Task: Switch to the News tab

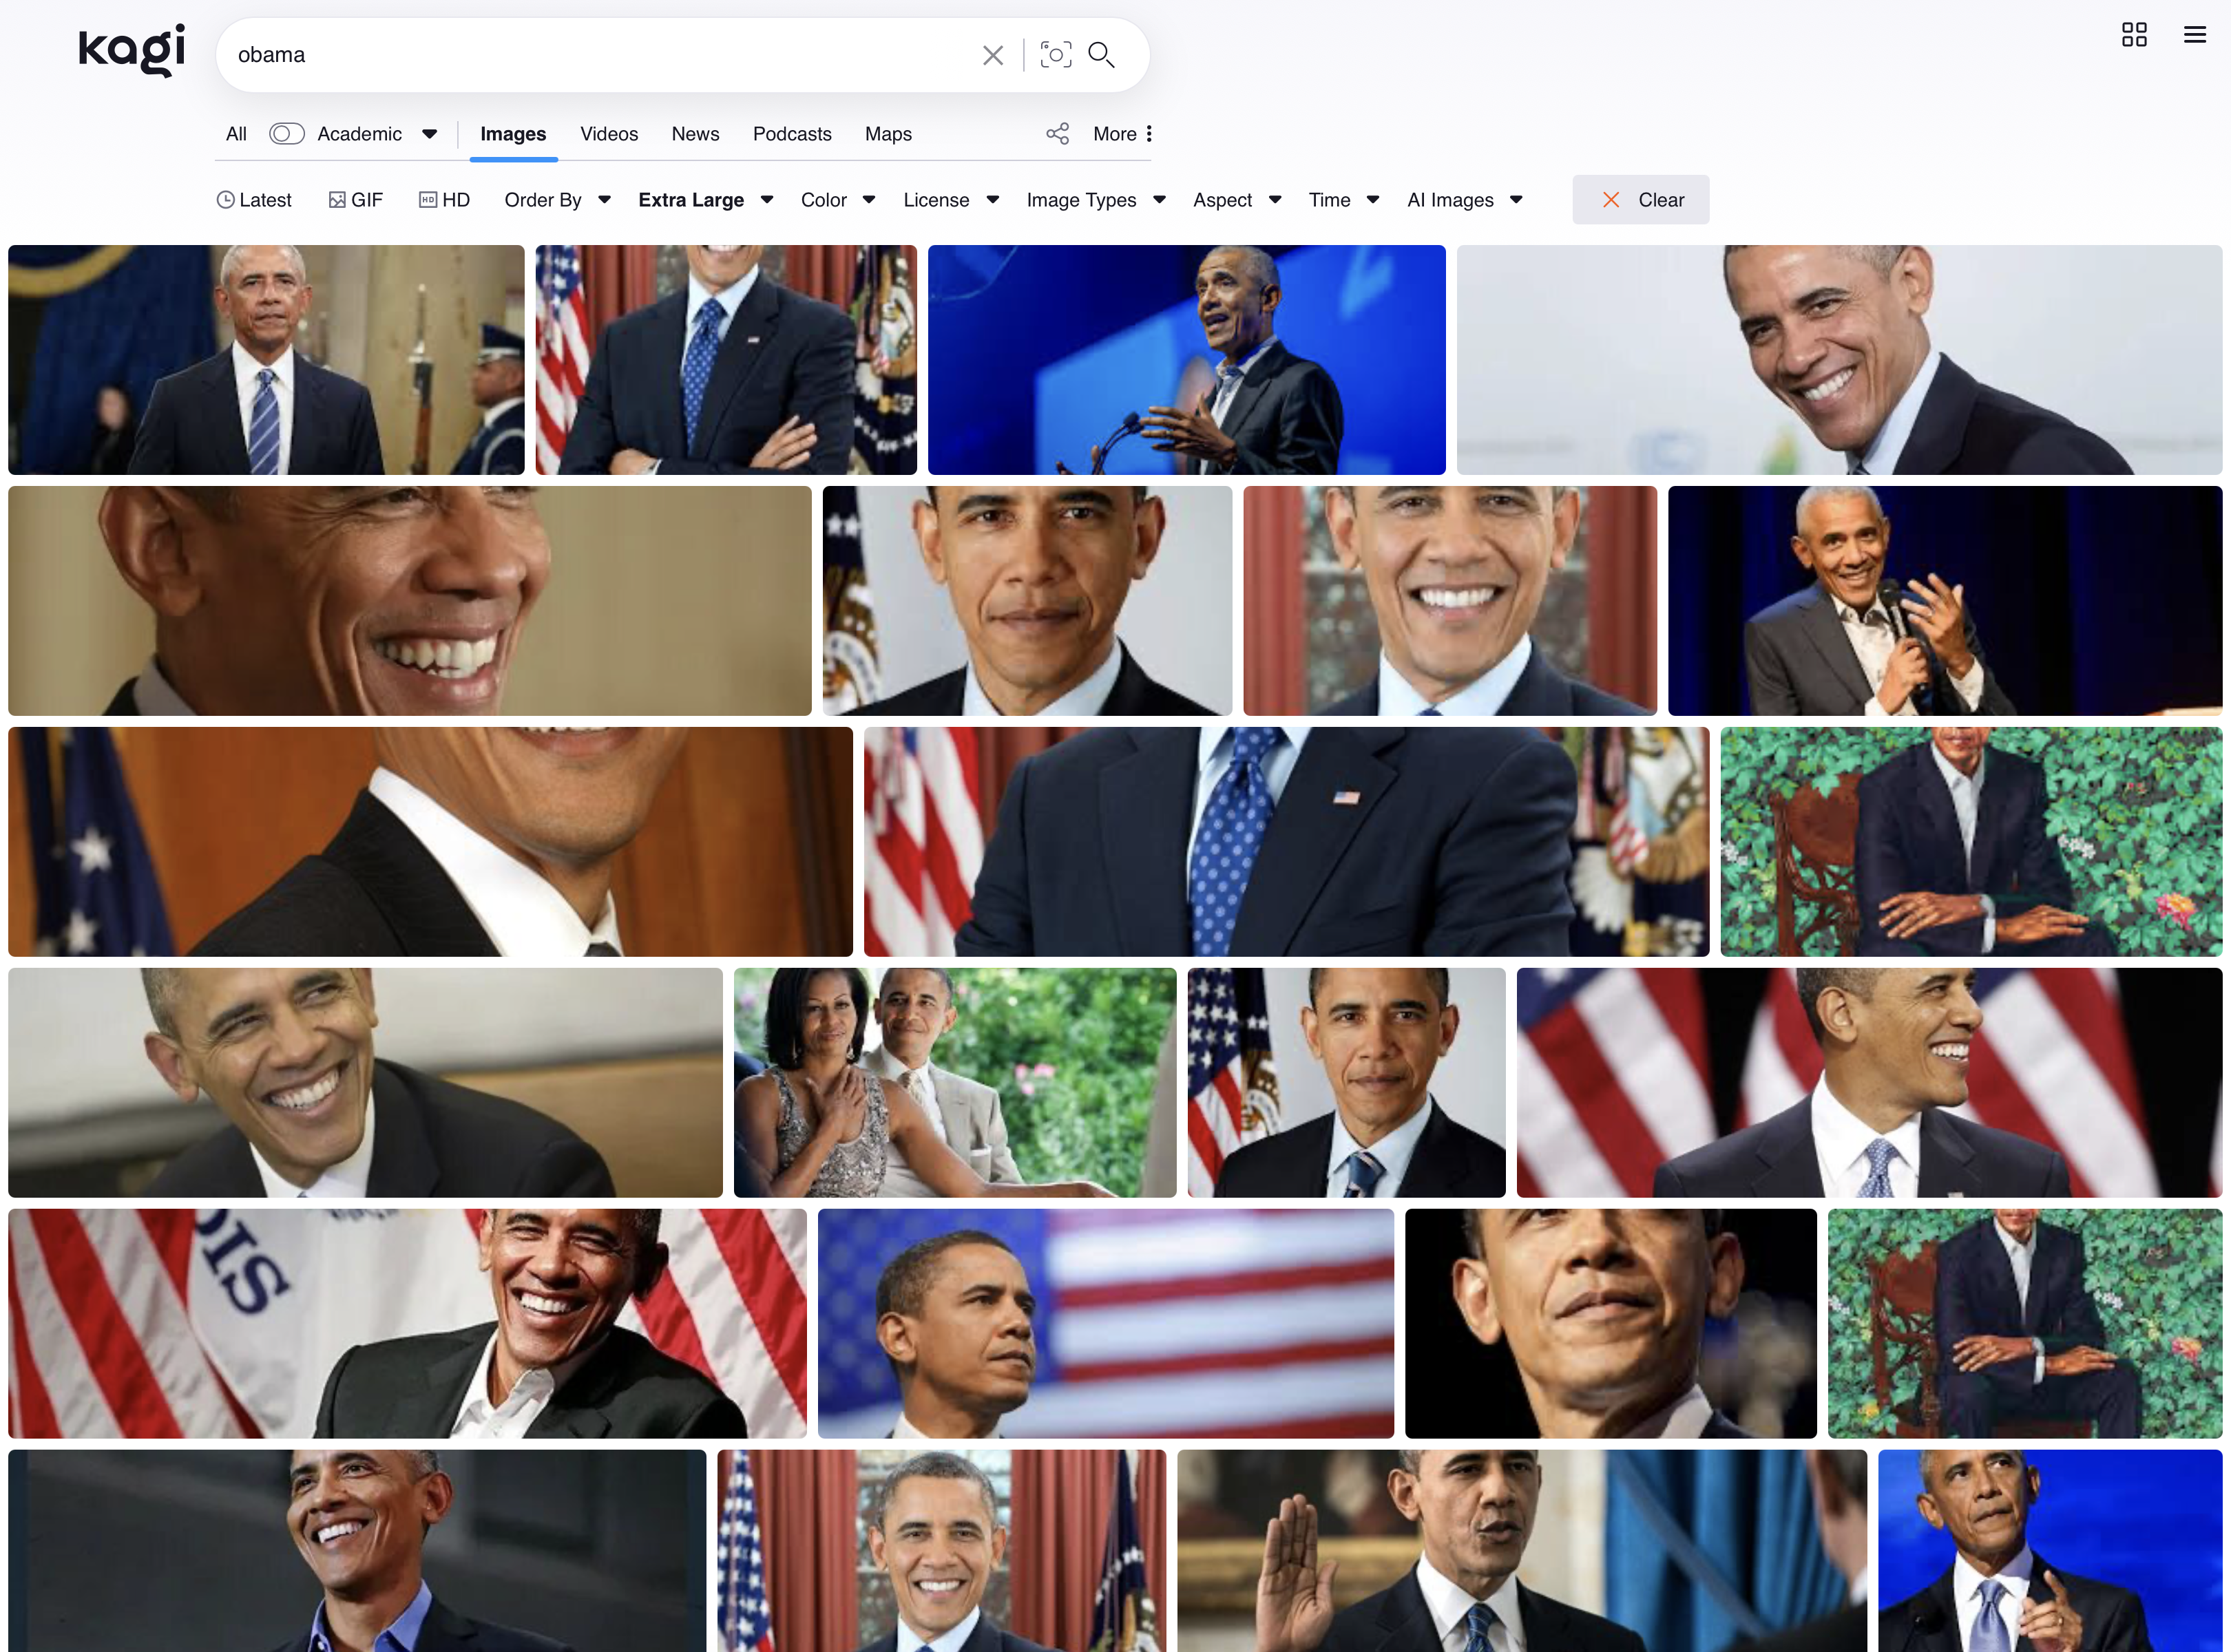Action: click(x=694, y=134)
